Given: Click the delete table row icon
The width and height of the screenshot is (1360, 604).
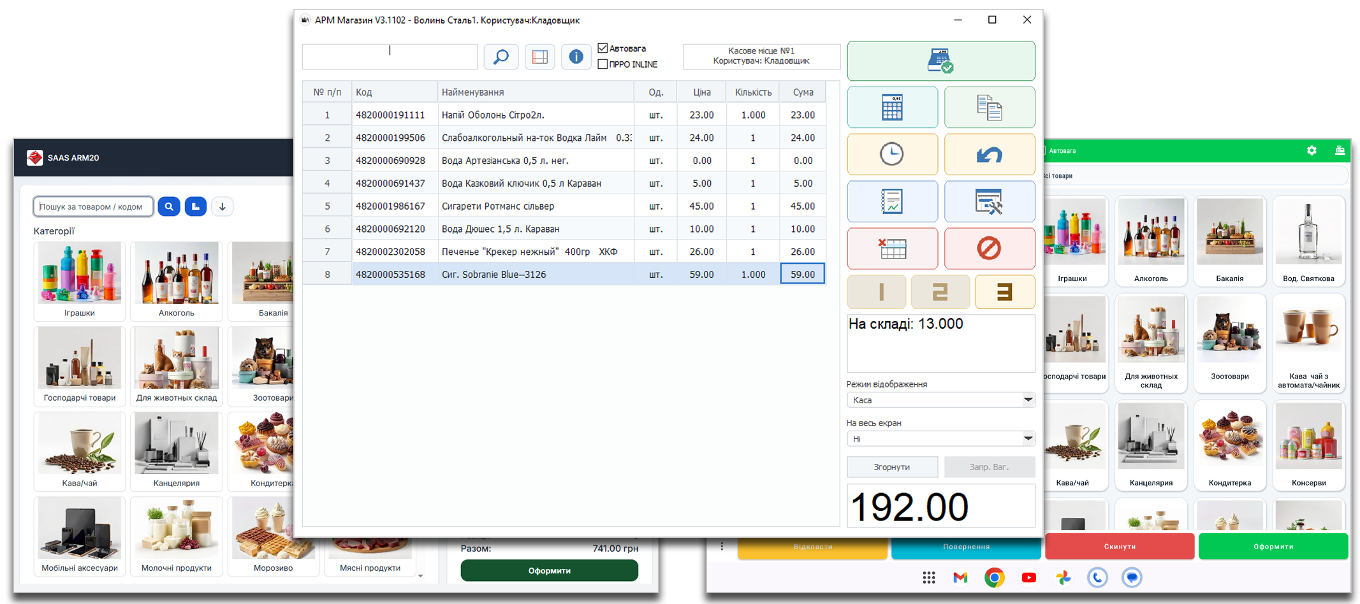Looking at the screenshot, I should pyautogui.click(x=892, y=248).
